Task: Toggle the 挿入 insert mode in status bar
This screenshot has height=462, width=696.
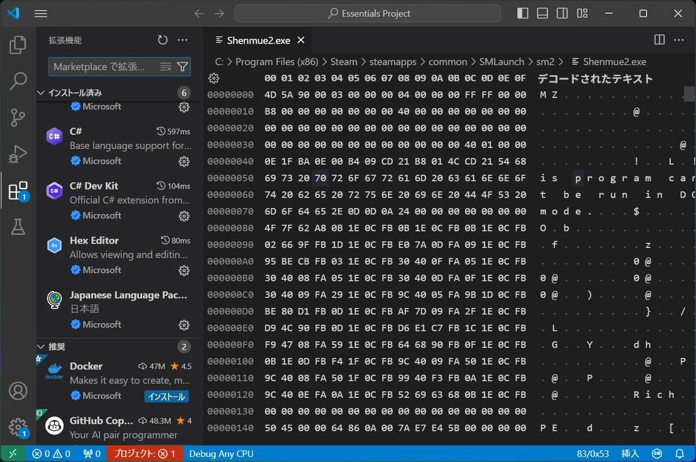Action: (x=630, y=454)
